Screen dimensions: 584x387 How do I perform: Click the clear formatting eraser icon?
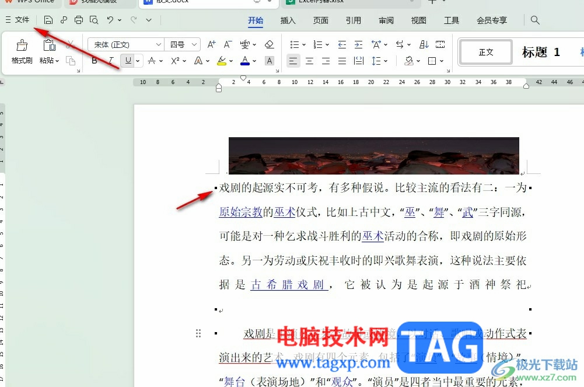pos(270,45)
